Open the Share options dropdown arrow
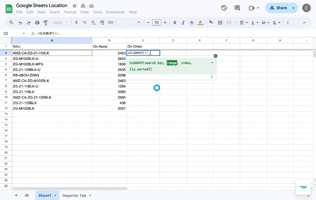Viewport: 316px width, 200px height. point(293,8)
